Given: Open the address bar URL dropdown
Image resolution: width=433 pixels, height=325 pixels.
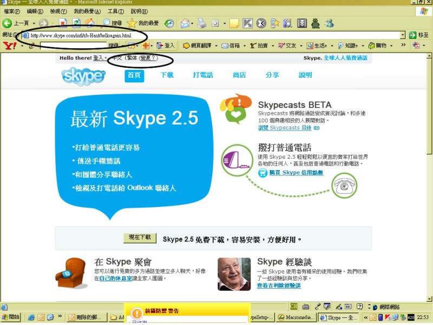Looking at the screenshot, I should coord(403,35).
